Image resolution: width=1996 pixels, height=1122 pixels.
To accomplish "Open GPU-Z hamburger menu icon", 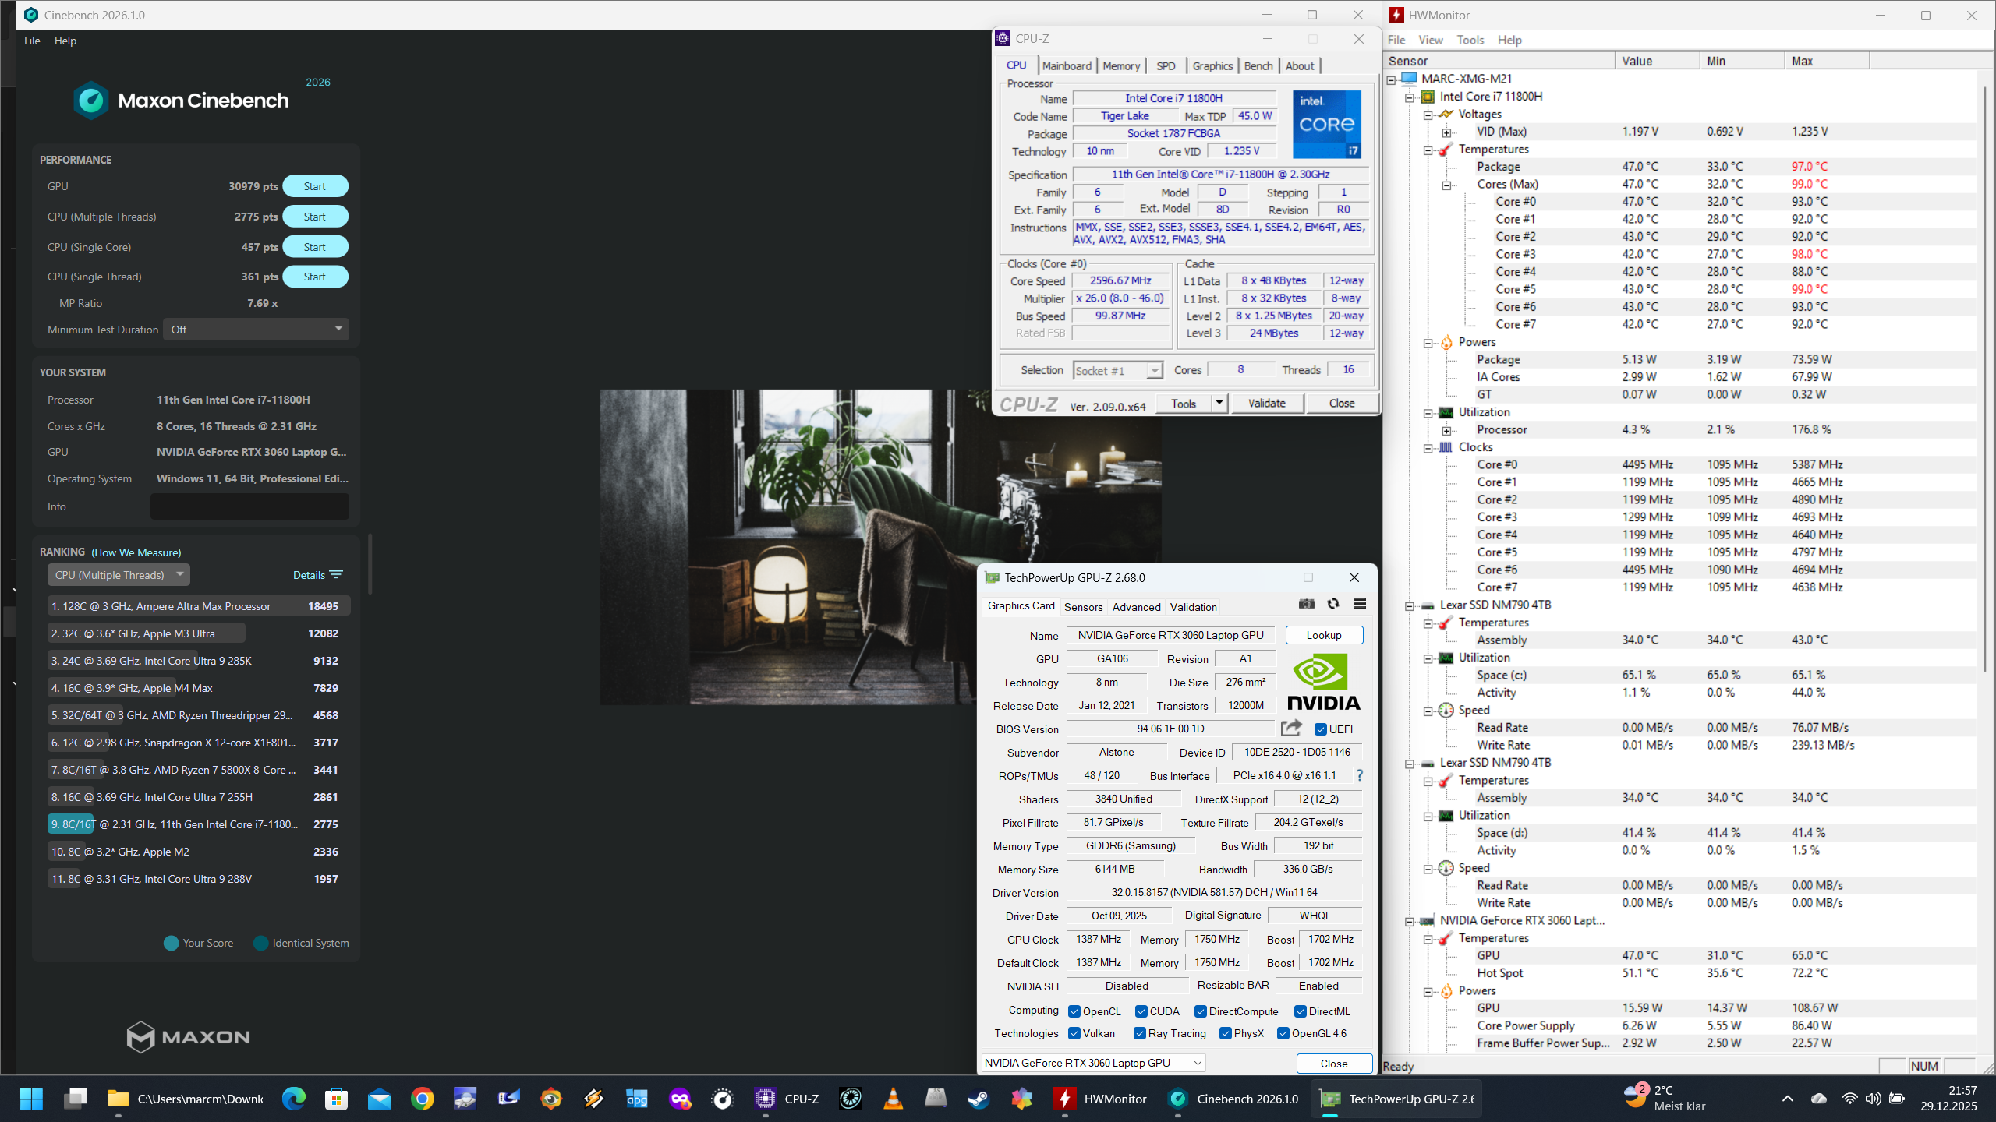I will coord(1360,604).
